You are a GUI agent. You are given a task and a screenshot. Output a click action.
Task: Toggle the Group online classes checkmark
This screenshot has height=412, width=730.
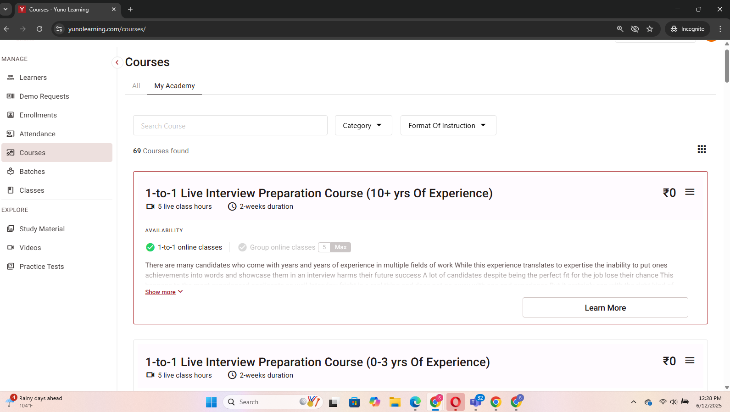pyautogui.click(x=242, y=247)
